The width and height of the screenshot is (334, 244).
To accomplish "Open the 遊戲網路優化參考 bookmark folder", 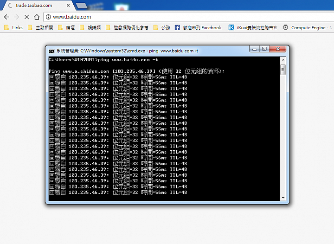I will point(127,27).
